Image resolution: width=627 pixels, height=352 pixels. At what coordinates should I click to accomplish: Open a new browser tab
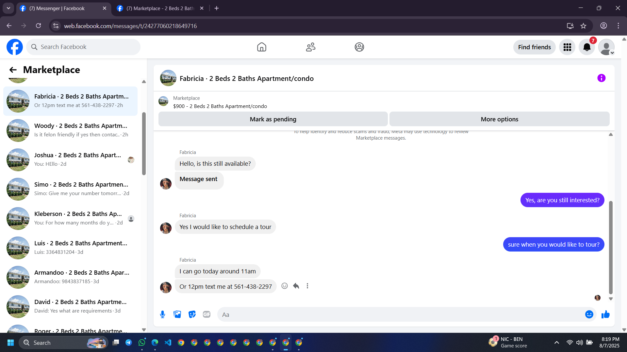[x=217, y=8]
